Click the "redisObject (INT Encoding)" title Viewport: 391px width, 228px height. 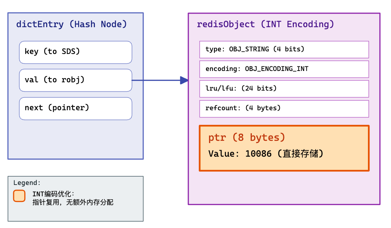265,25
